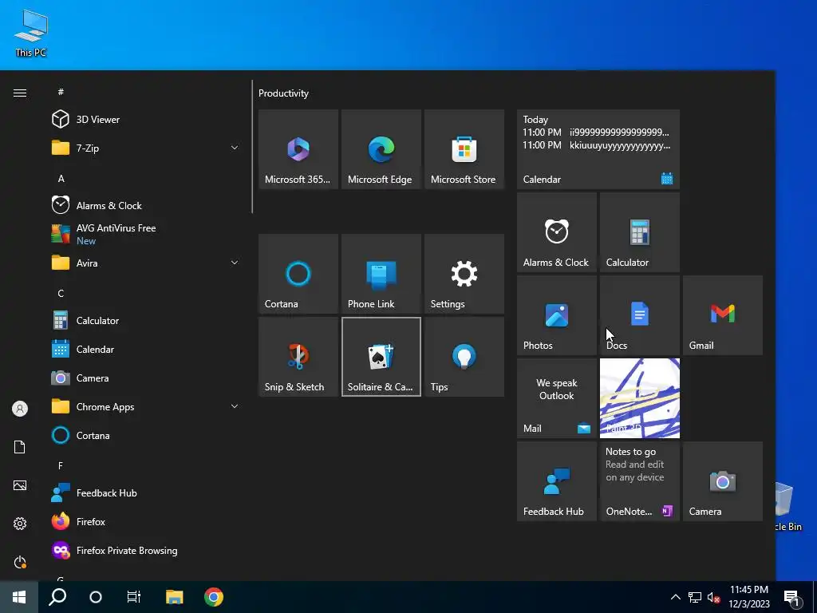Click the C letter header
The height and width of the screenshot is (613, 817).
click(61, 294)
